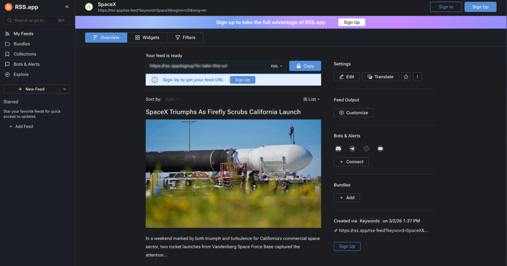The height and width of the screenshot is (266, 507).
Task: Open the XML format dropdown
Action: click(276, 66)
